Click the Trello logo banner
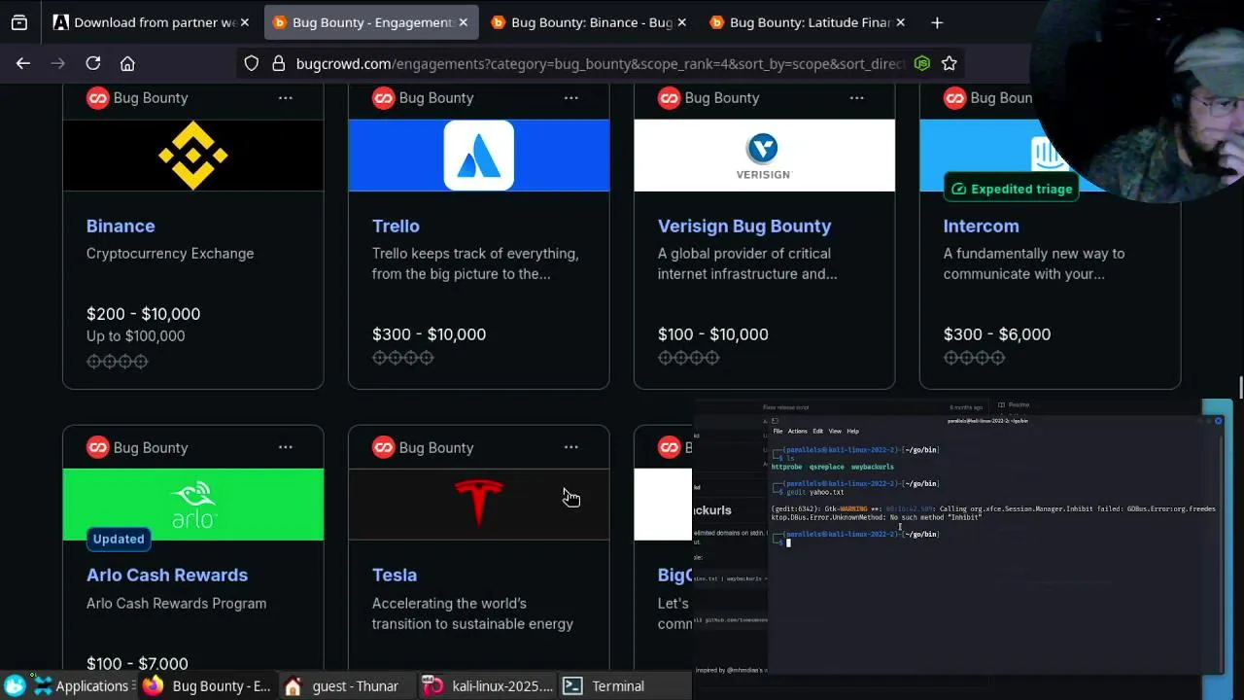 tap(479, 156)
